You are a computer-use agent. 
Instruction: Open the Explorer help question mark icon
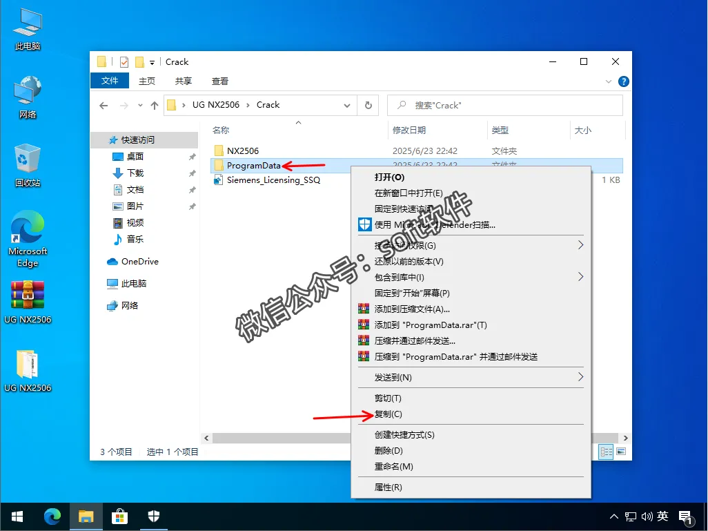pyautogui.click(x=624, y=81)
